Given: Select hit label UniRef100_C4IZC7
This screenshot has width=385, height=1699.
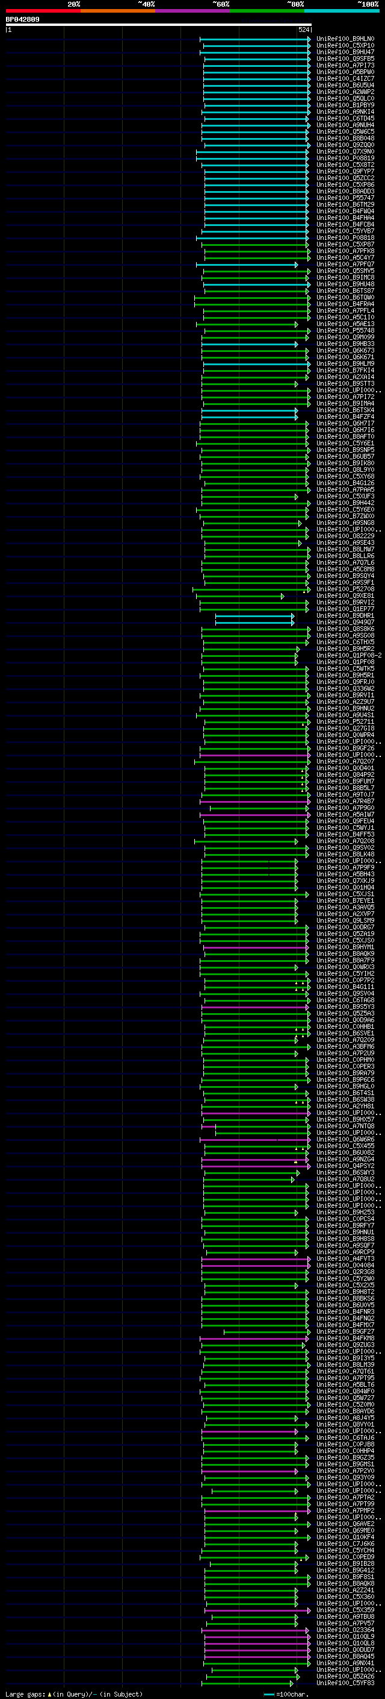Looking at the screenshot, I should pos(345,78).
